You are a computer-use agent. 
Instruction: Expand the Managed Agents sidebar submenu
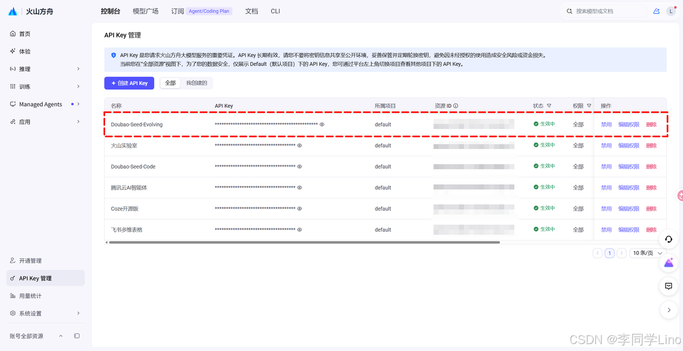(x=78, y=104)
